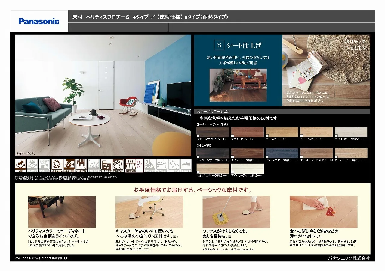Click the greyed 車椅子対応 wheelchair icon
This screenshot has width=385, height=271.
pyautogui.click(x=149, y=165)
